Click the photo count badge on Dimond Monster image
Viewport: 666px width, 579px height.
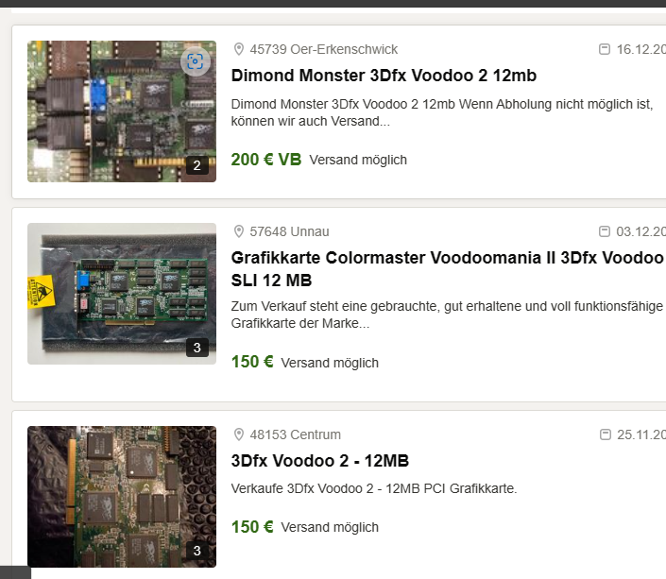pyautogui.click(x=197, y=165)
